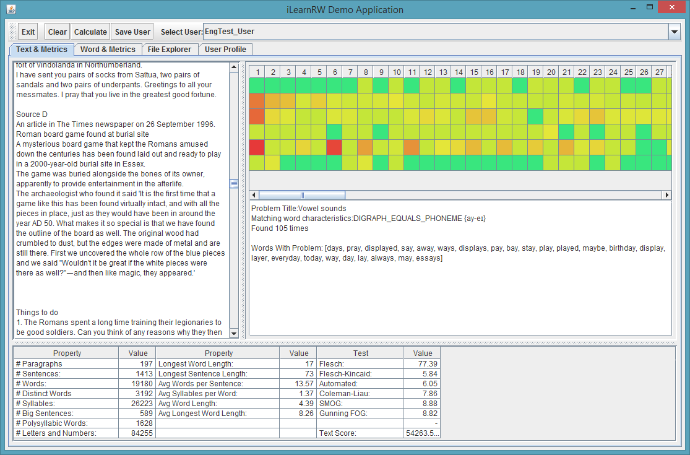Click the Test column header

click(360, 353)
